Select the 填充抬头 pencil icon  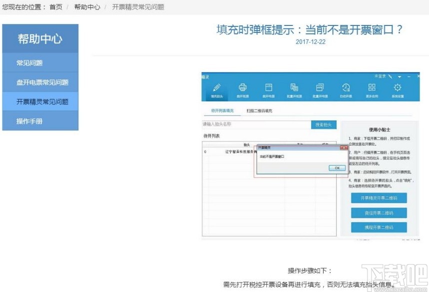217,88
